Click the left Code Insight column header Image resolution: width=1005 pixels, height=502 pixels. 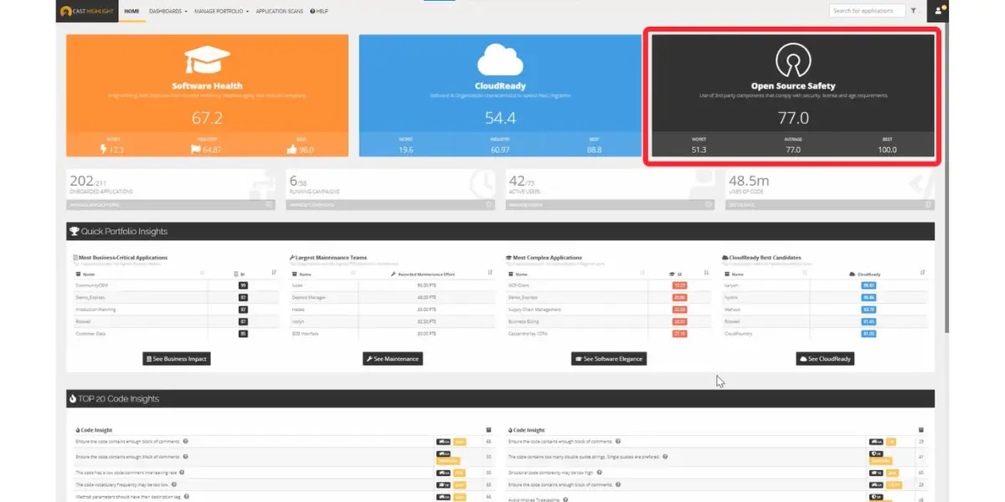(95, 430)
